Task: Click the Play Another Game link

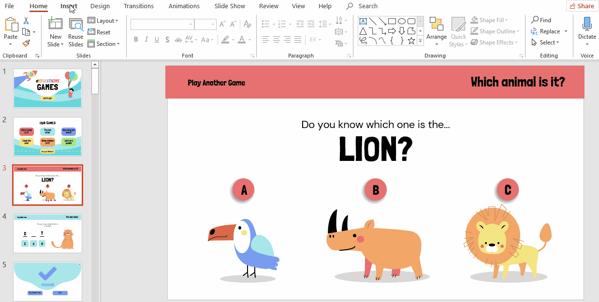Action: point(216,83)
